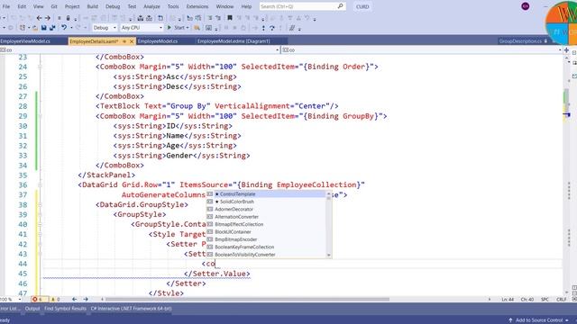This screenshot has width=577, height=324.
Task: Click Add to Source Control
Action: tap(539, 320)
